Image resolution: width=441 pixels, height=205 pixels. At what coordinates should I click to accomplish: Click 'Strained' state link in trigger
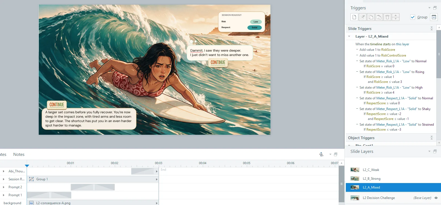coord(428,125)
